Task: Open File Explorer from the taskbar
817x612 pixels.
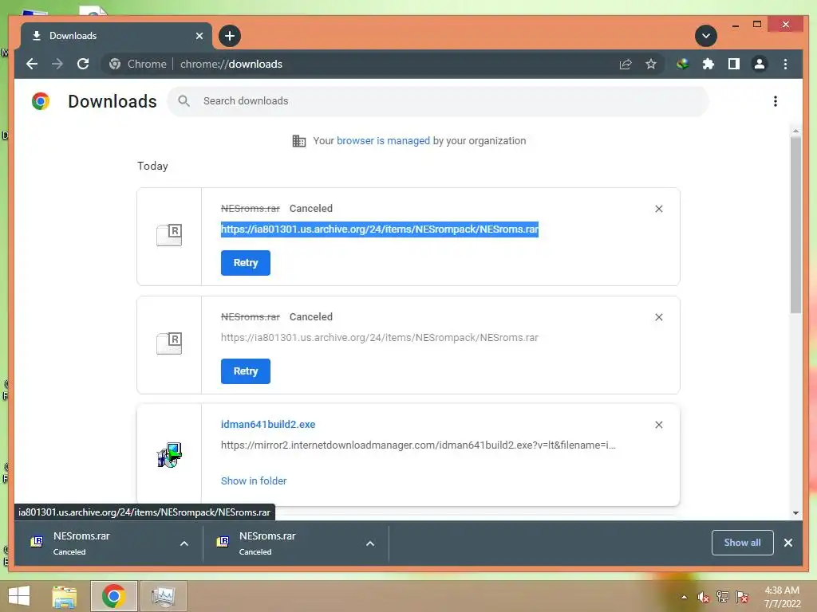Action: tap(65, 596)
